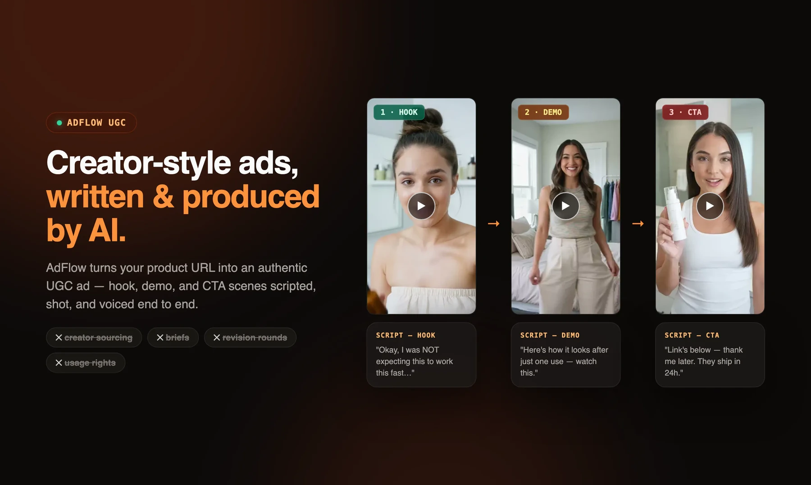Viewport: 811px width, 485px height.
Task: Click the X icon beside creator sourcing
Action: tap(59, 338)
